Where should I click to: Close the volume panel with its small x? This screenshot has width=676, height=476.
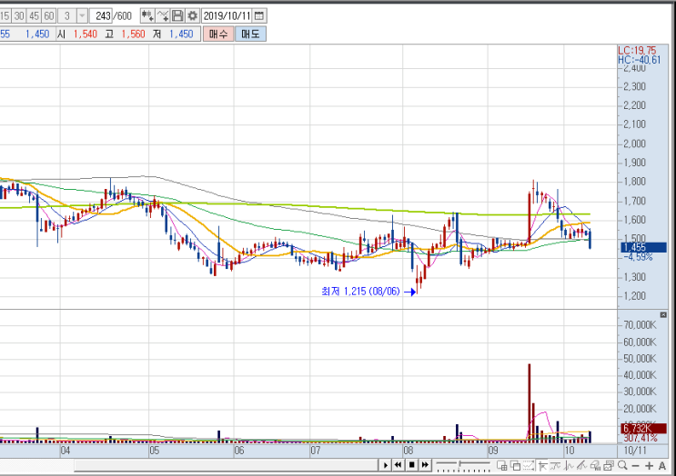tap(663, 315)
